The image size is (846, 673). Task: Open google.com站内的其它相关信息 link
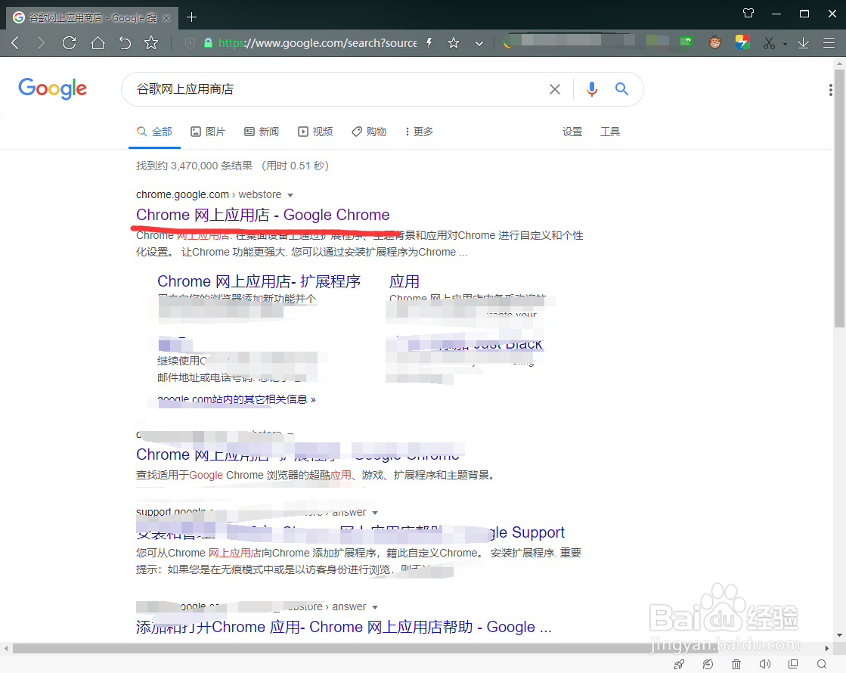(237, 399)
